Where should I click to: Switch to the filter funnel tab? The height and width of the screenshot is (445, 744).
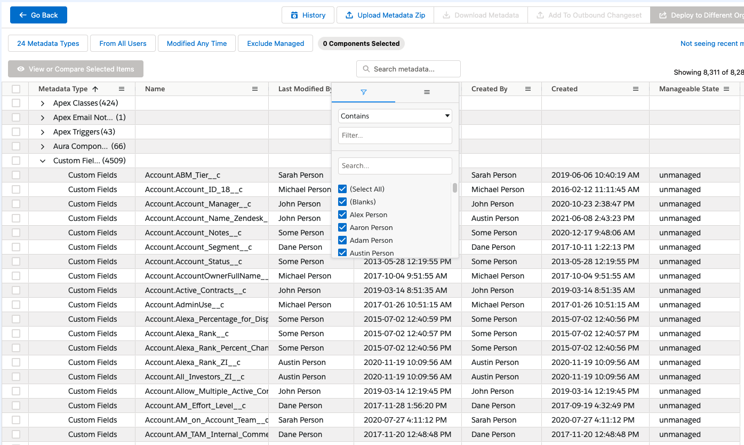[x=363, y=92]
